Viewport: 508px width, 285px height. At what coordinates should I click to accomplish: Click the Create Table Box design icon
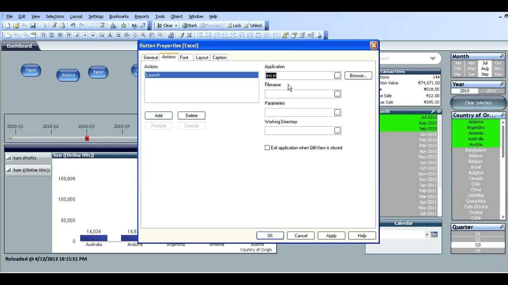(x=60, y=35)
